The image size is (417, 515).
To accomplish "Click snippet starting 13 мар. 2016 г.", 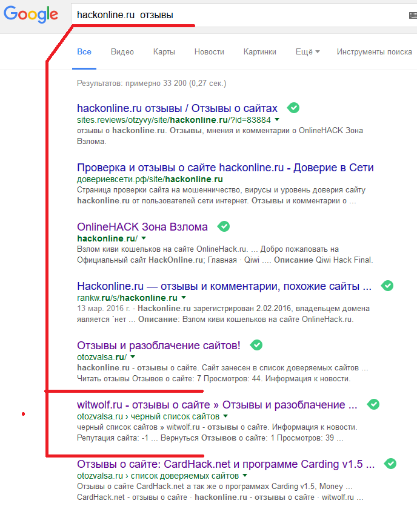I will [223, 313].
